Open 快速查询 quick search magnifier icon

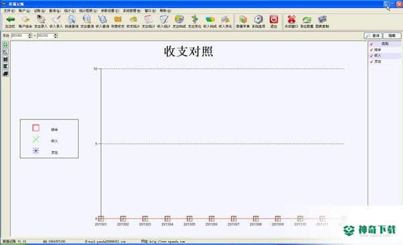[x=71, y=21]
